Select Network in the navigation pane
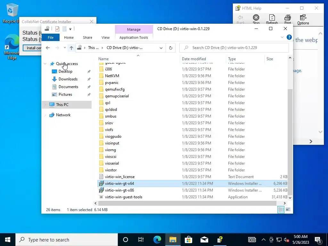Viewport: 328px width, 246px height. point(63,115)
